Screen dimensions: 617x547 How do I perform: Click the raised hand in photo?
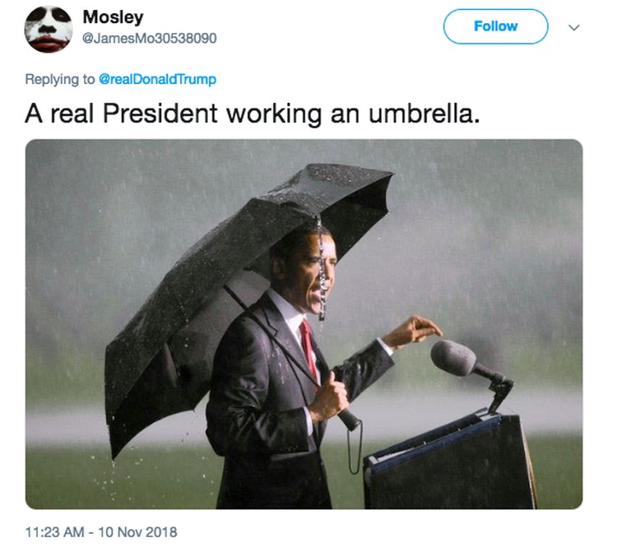click(413, 330)
